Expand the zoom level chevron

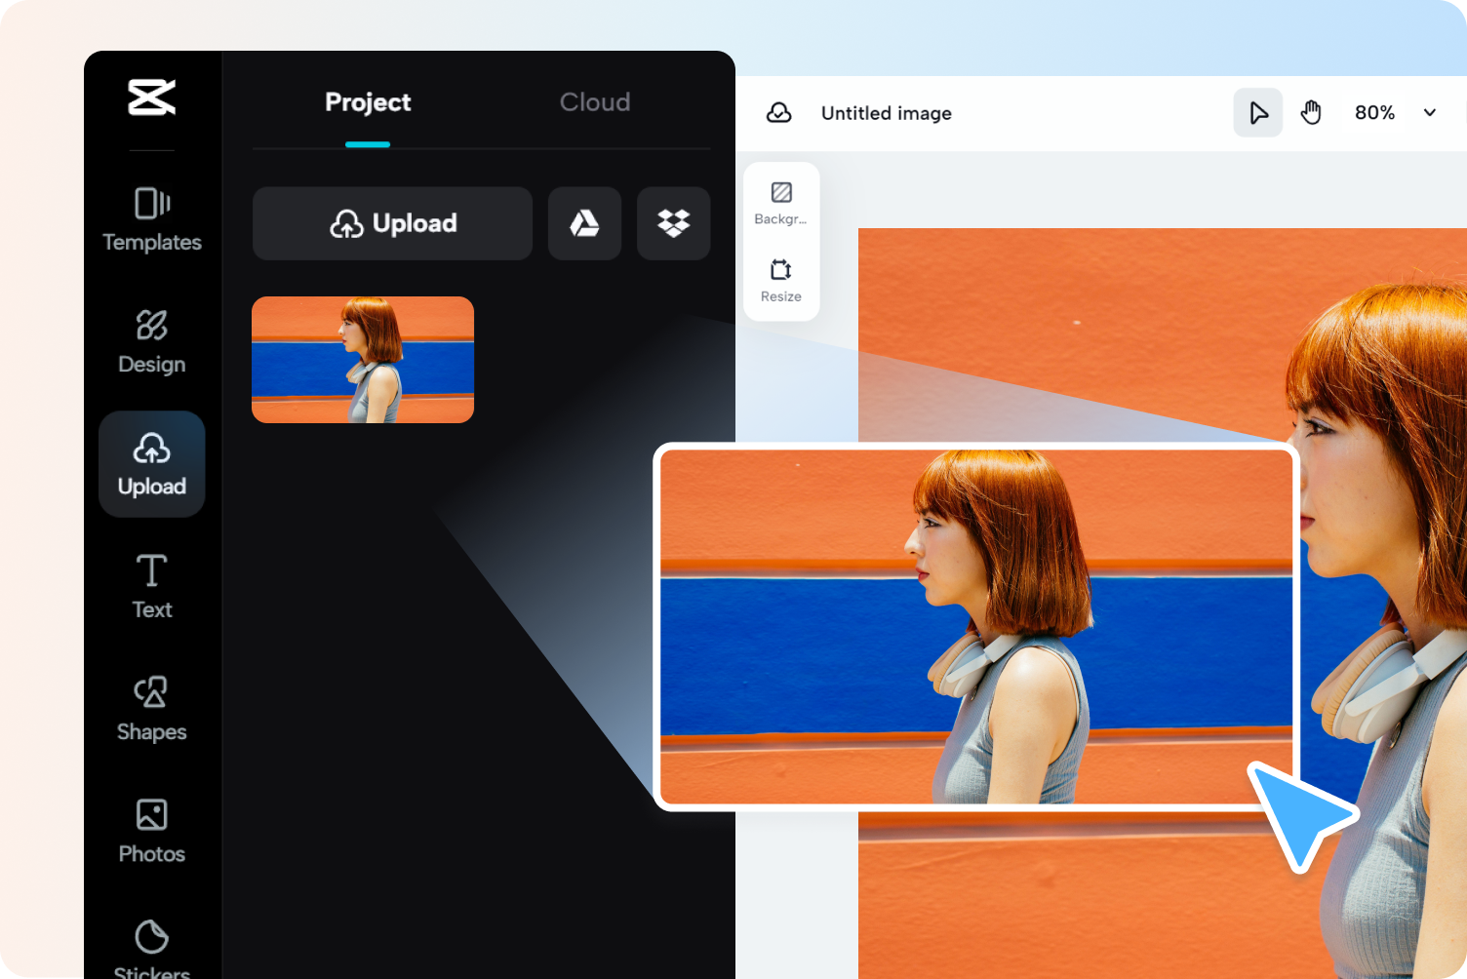click(x=1430, y=113)
